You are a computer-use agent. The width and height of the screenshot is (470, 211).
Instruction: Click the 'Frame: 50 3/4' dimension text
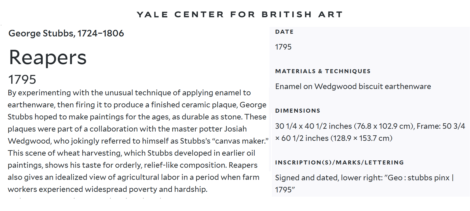pos(441,126)
